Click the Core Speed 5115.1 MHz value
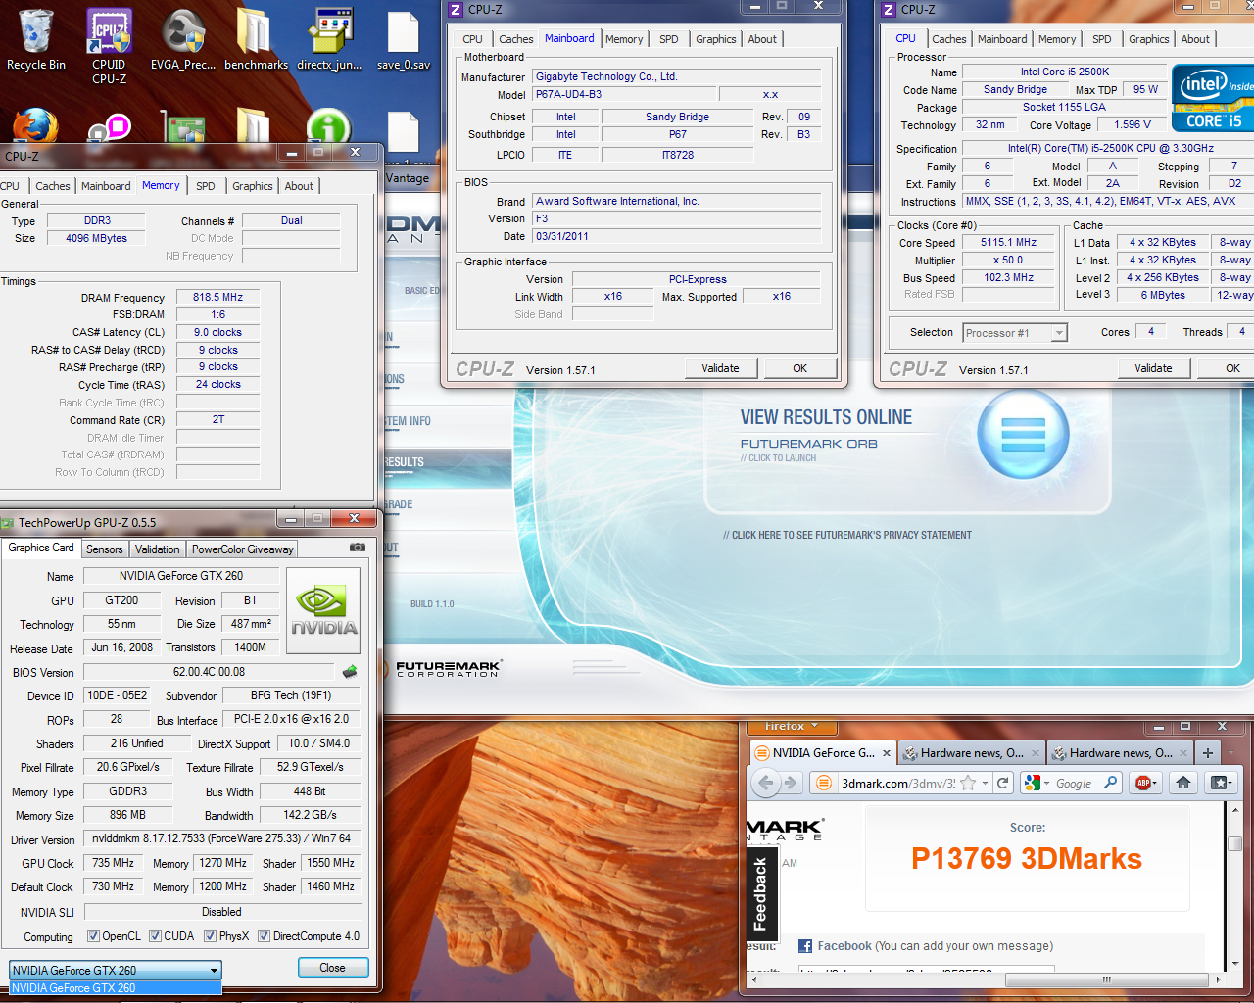 coord(1008,242)
